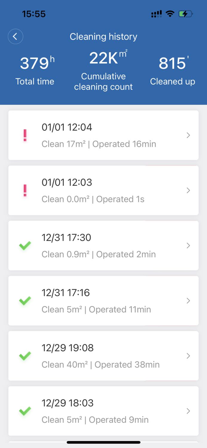Tap the battery charging icon in status bar
The image size is (207, 448).
[185, 14]
